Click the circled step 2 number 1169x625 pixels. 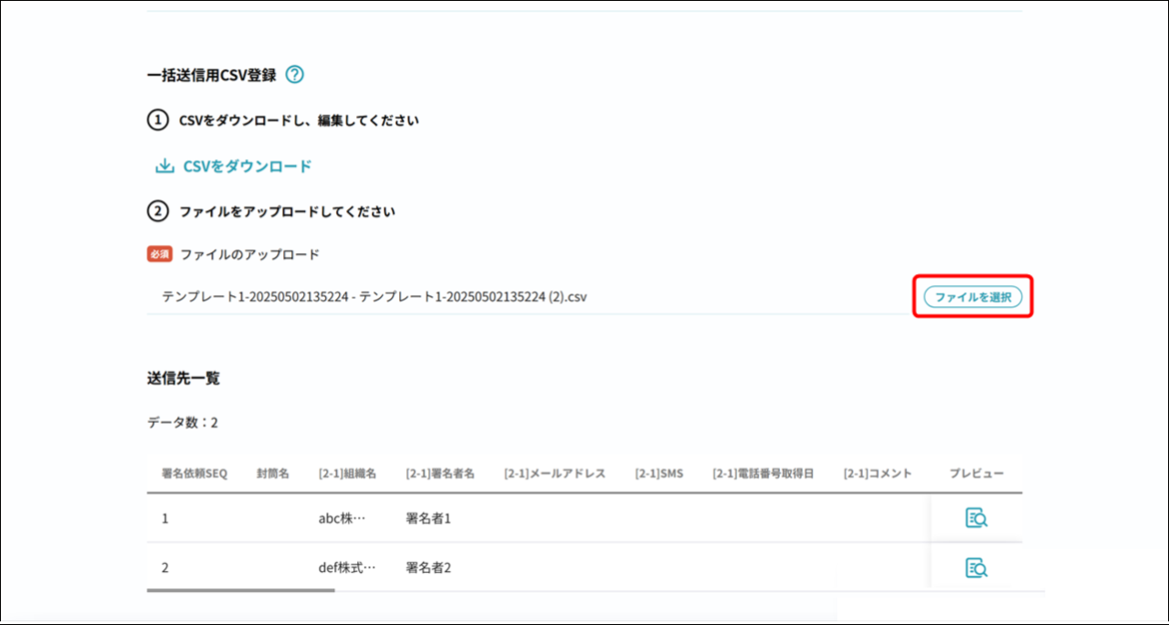pyautogui.click(x=158, y=212)
